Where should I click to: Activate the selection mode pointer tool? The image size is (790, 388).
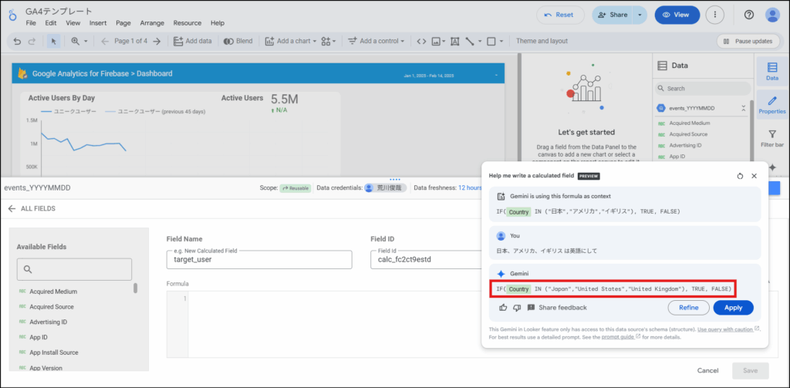click(53, 42)
